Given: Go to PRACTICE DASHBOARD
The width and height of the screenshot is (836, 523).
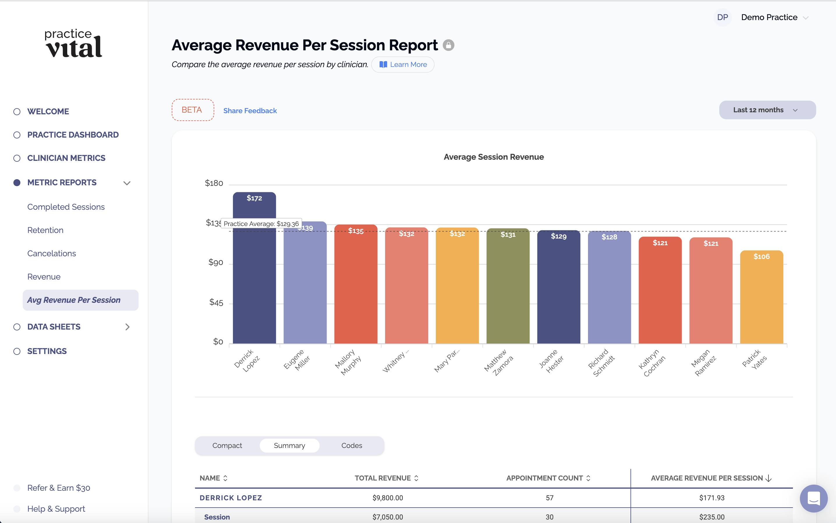Looking at the screenshot, I should pos(73,135).
